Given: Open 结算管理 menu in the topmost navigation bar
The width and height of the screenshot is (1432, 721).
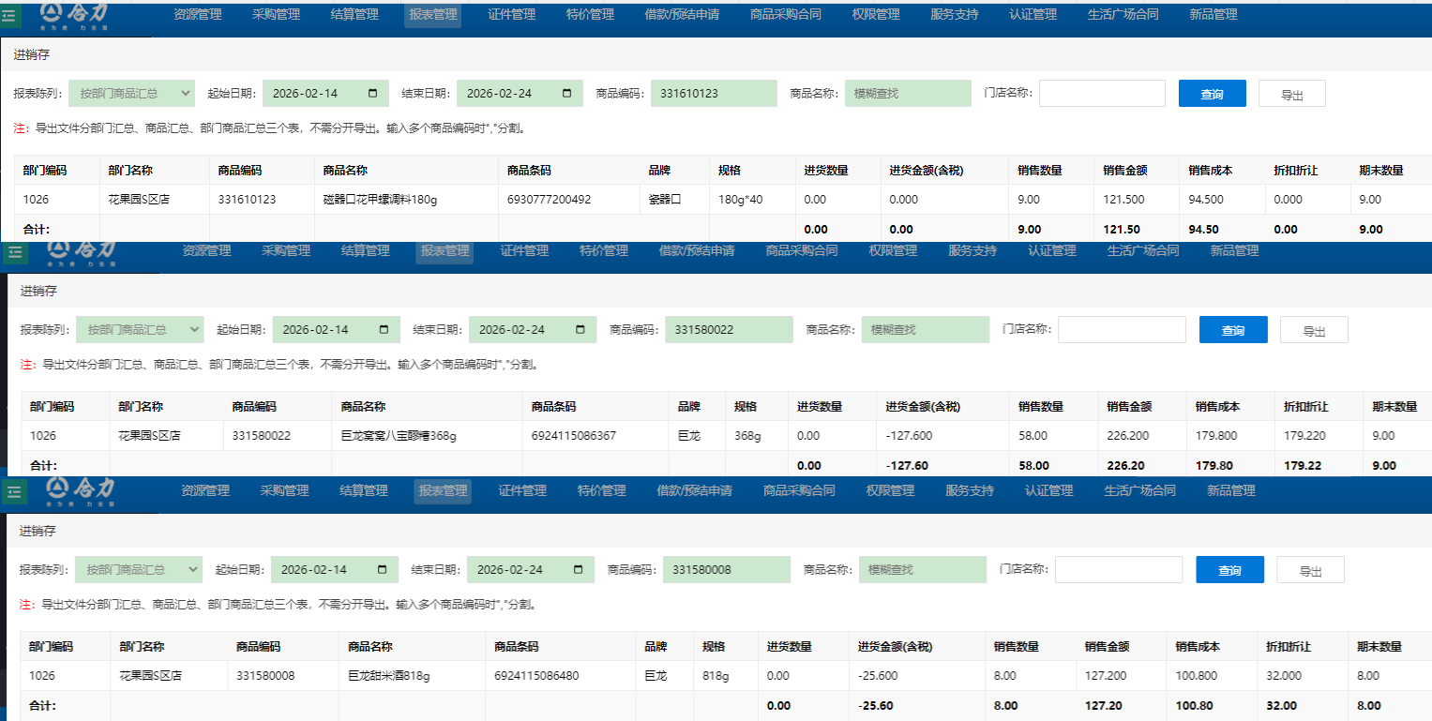Looking at the screenshot, I should 354,15.
